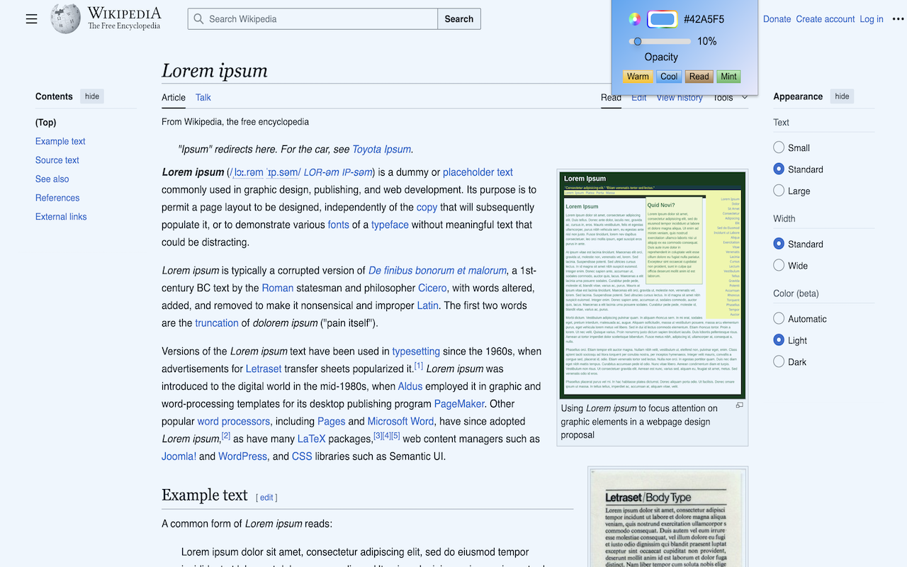Click the Opacity slider track
Viewport: 907px width, 567px height.
click(660, 41)
